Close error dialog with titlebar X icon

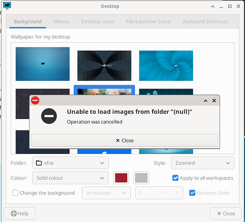pos(214,100)
